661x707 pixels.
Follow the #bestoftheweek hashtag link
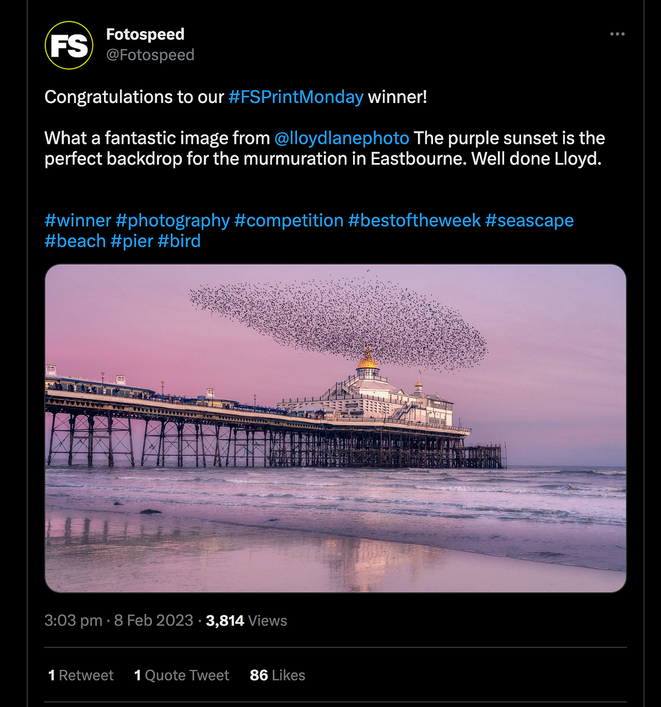(x=414, y=220)
